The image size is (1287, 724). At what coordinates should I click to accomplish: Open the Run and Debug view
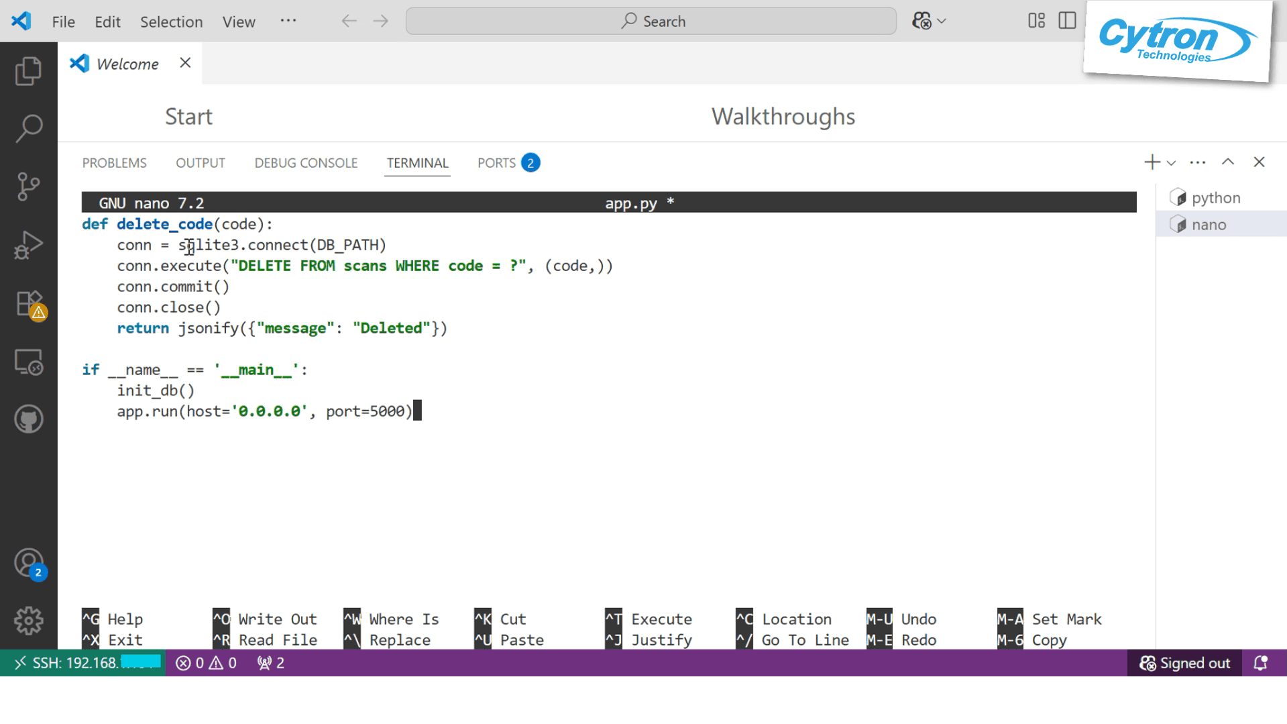[x=28, y=245]
